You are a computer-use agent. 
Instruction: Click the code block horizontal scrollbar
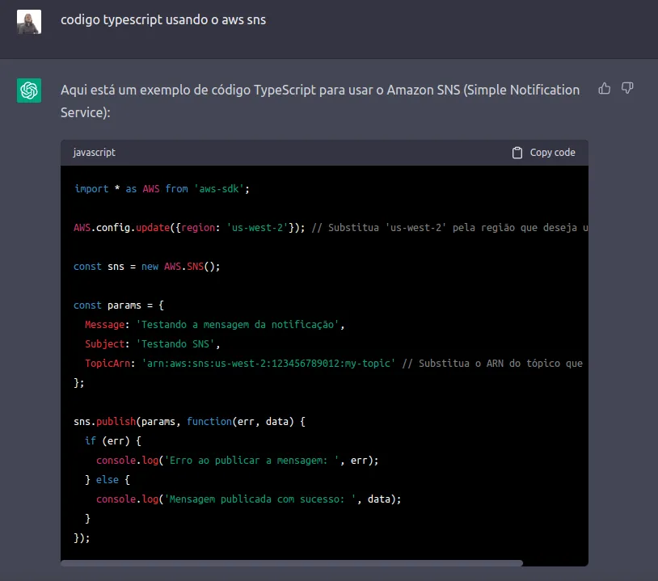click(292, 562)
